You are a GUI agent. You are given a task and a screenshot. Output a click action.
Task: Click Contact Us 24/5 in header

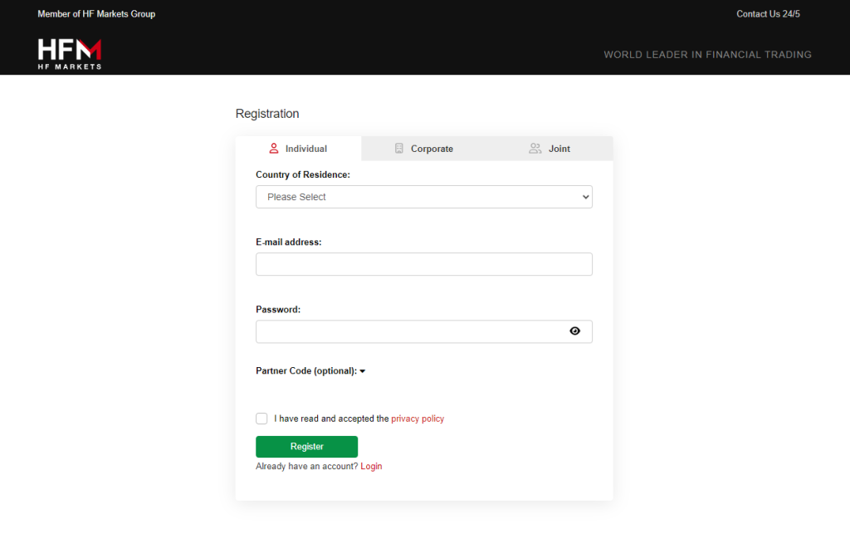[768, 14]
